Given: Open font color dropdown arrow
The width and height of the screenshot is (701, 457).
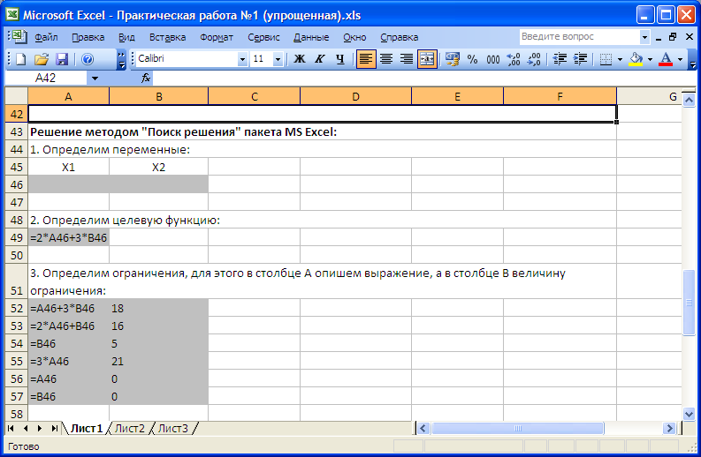Looking at the screenshot, I should pyautogui.click(x=680, y=59).
